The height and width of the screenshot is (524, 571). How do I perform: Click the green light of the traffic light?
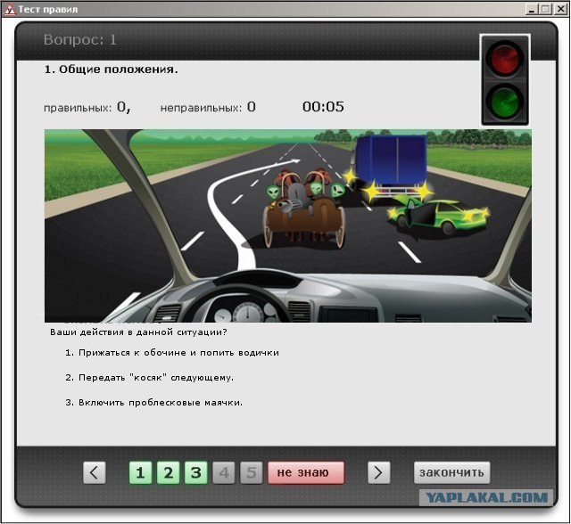coord(505,102)
